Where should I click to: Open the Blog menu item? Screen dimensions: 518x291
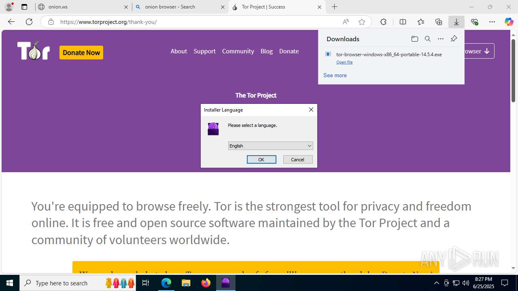(266, 51)
